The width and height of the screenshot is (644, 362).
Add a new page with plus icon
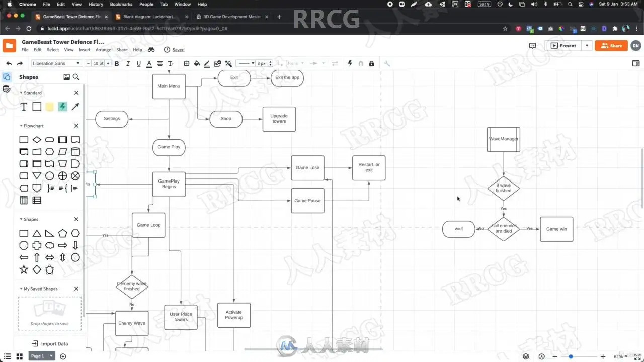pyautogui.click(x=63, y=356)
